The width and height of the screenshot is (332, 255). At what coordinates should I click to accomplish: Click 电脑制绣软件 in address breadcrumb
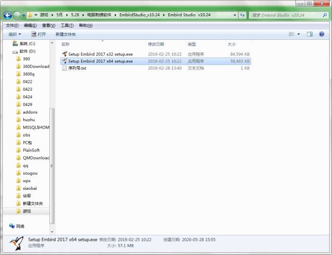click(x=99, y=15)
